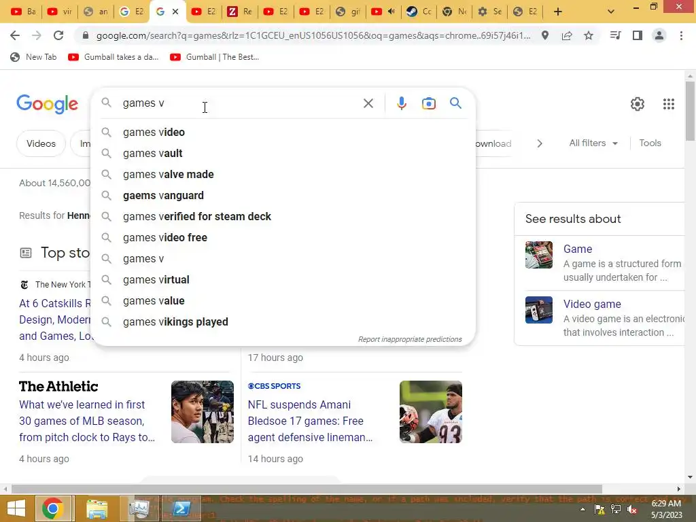Expand the All filters dropdown
Screen dimensions: 696x522
pyautogui.click(x=593, y=143)
